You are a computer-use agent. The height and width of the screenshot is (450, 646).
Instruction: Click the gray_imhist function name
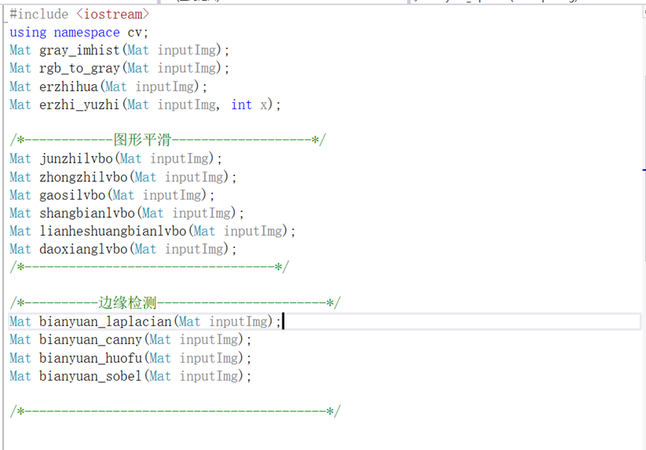79,51
